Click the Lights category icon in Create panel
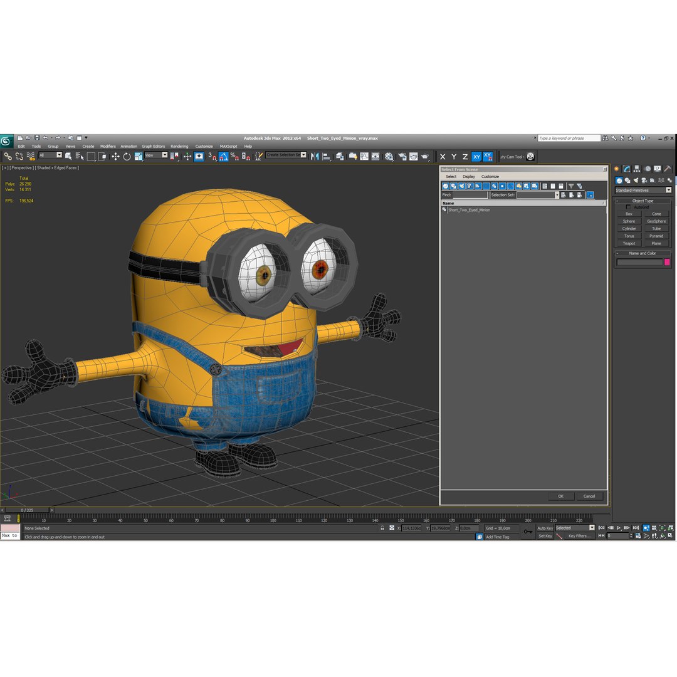The image size is (677, 677). (636, 181)
